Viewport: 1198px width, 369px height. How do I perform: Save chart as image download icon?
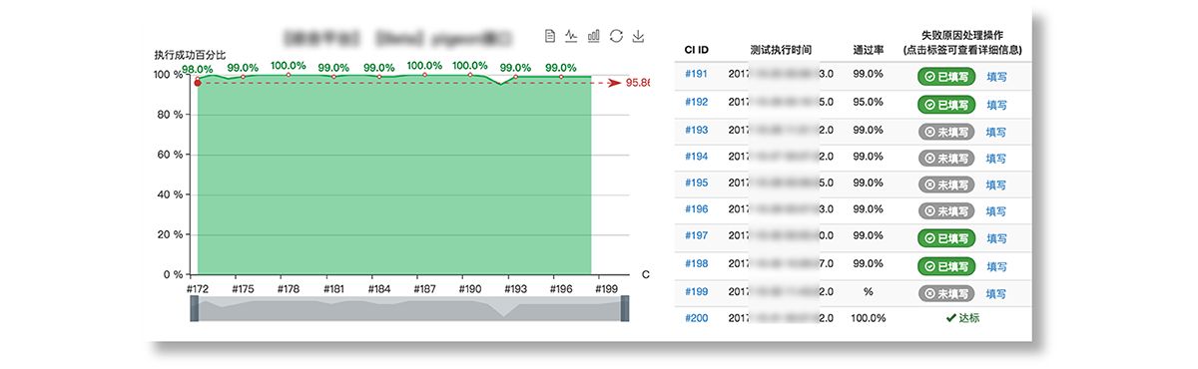coord(639,36)
